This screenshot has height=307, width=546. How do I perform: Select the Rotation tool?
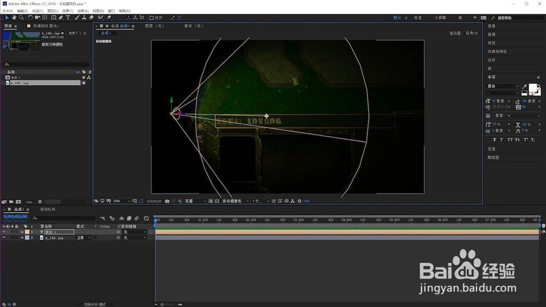pyautogui.click(x=30, y=17)
